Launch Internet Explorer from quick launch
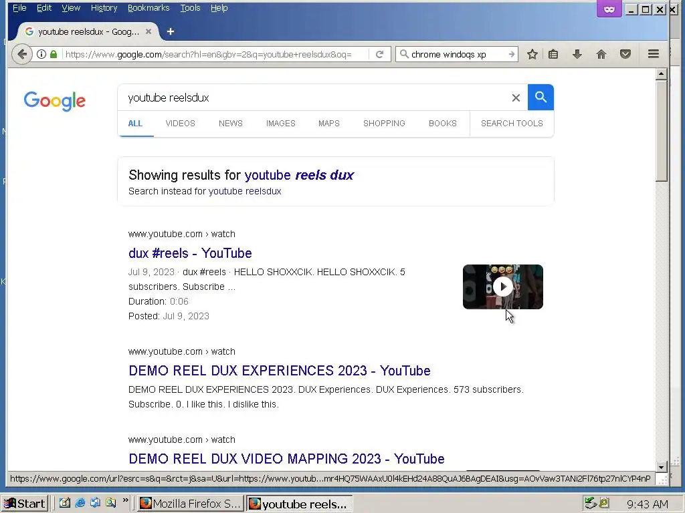This screenshot has height=513, width=685. click(x=80, y=503)
